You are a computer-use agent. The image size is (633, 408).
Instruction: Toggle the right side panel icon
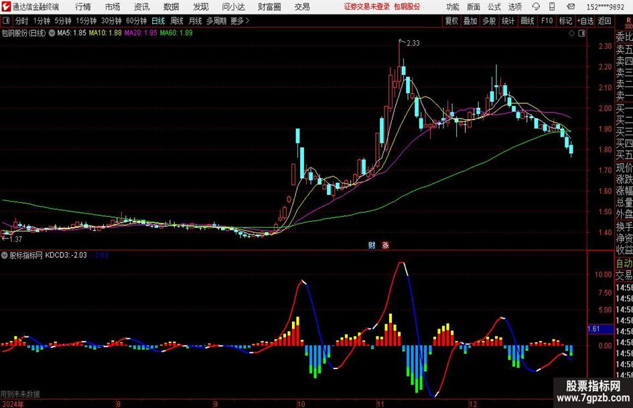(x=581, y=33)
